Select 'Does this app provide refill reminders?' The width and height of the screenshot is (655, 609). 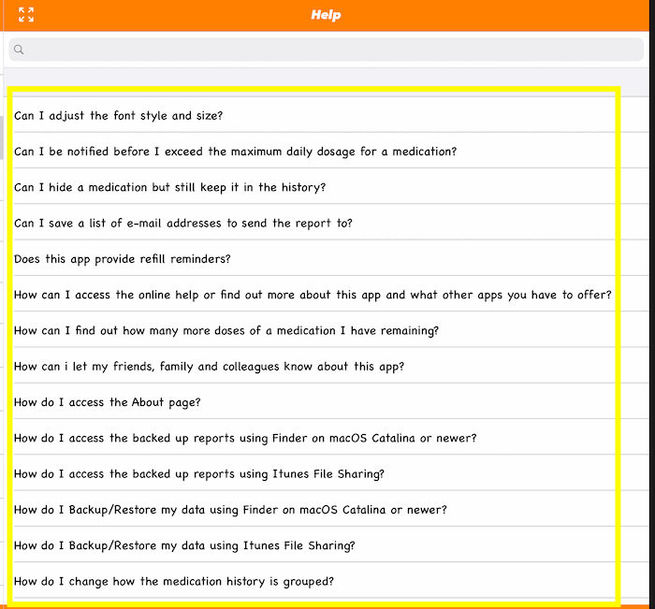pyautogui.click(x=122, y=259)
